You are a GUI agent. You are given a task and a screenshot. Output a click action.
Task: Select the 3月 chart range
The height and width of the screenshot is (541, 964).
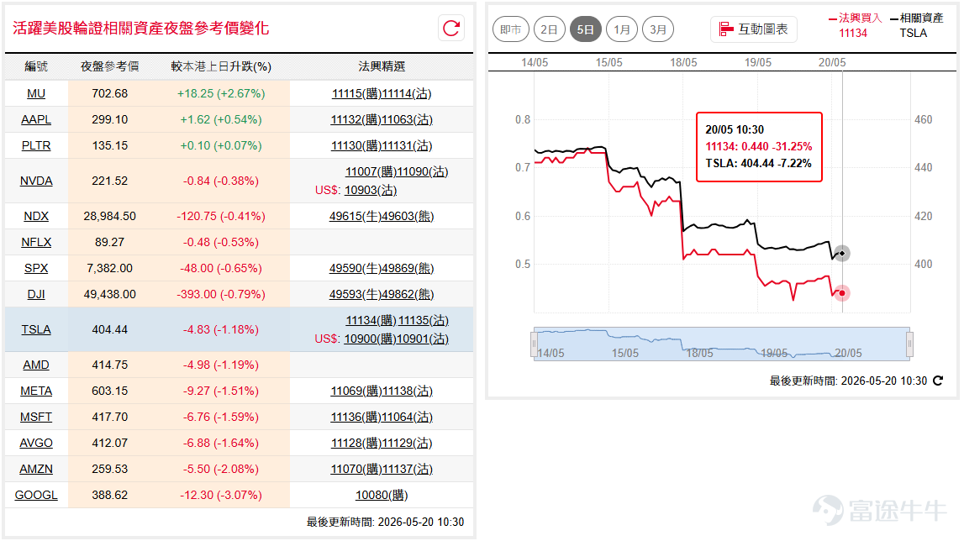pos(658,29)
